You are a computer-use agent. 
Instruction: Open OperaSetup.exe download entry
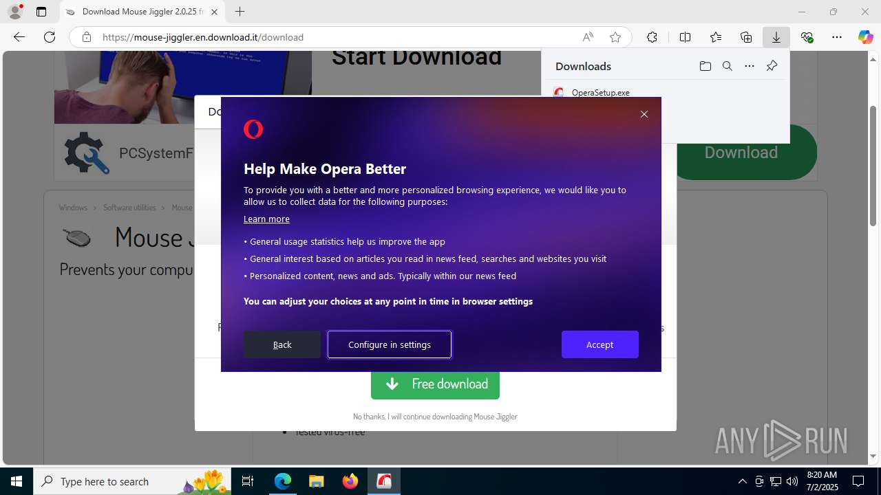(600, 92)
